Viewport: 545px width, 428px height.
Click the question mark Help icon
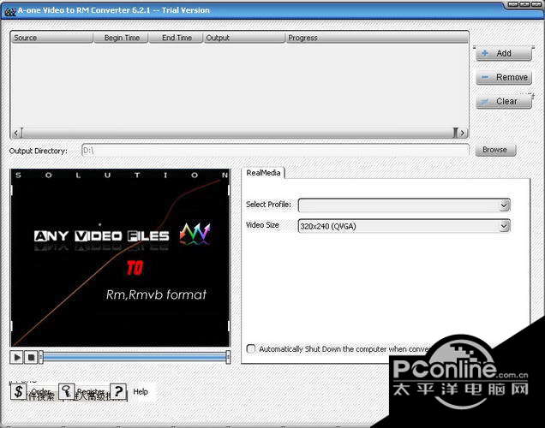tap(118, 391)
